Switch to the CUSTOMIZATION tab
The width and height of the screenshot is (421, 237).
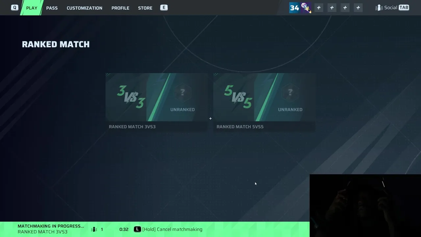pos(85,8)
